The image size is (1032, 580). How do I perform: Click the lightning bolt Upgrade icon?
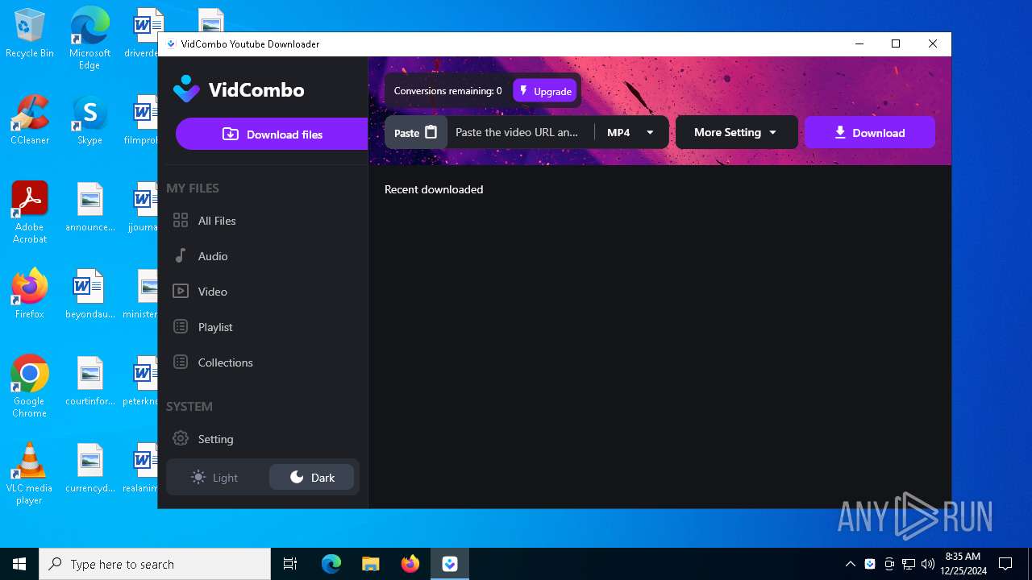(x=524, y=91)
